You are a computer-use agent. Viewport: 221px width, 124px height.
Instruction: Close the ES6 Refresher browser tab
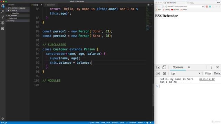click(x=188, y=3)
